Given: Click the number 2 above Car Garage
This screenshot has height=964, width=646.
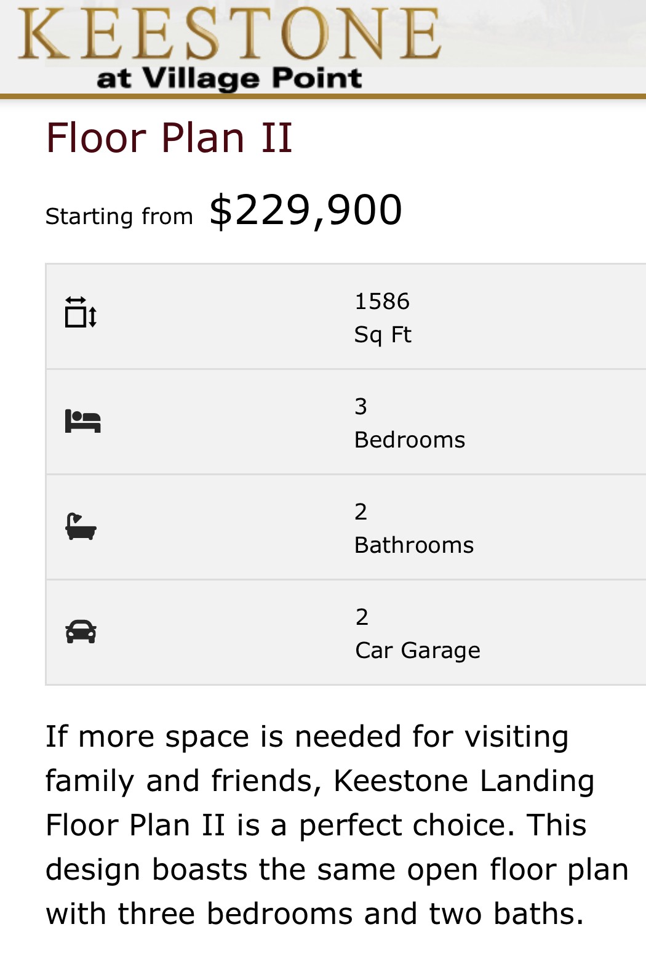Looking at the screenshot, I should pyautogui.click(x=362, y=617).
